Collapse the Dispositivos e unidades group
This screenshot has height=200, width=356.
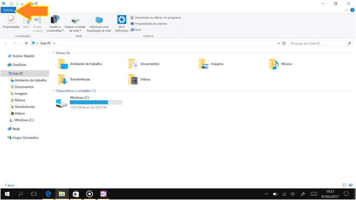click(53, 91)
